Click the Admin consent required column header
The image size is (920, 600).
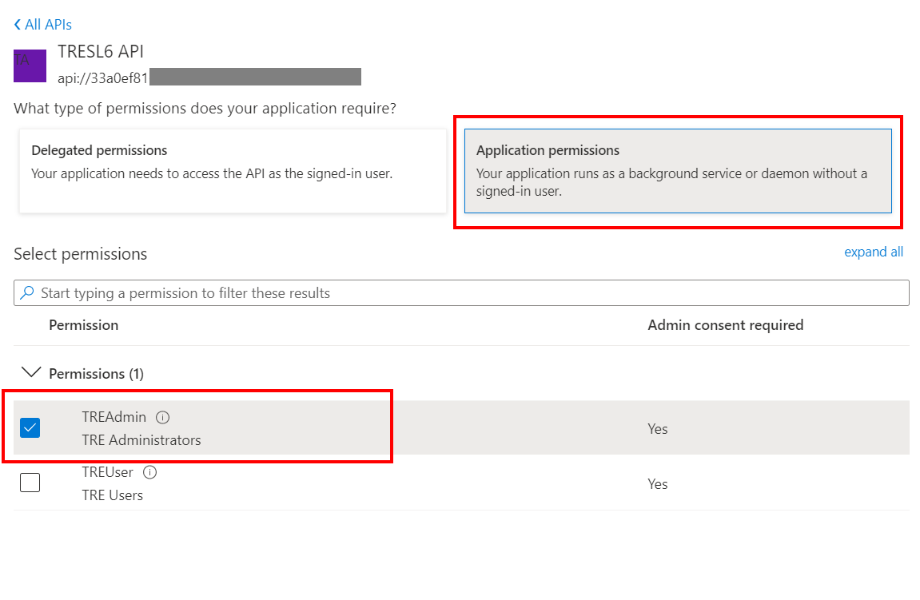click(725, 324)
